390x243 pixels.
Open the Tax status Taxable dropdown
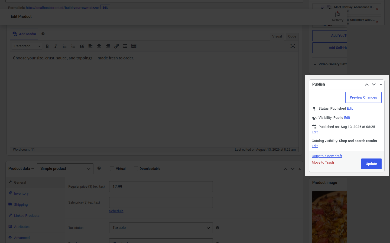(x=161, y=228)
